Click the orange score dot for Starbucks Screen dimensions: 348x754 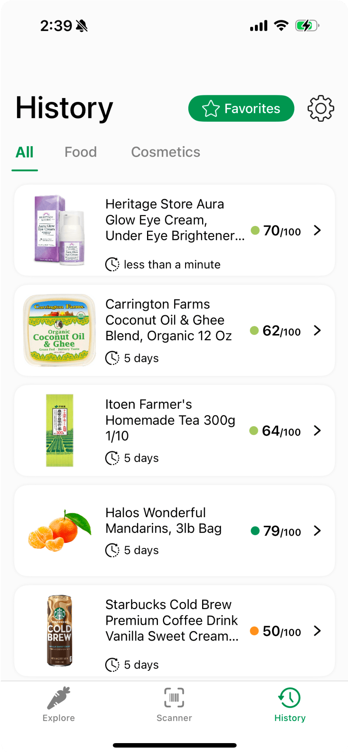pyautogui.click(x=255, y=631)
